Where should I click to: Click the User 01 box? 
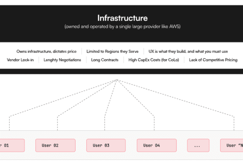pyautogui.click(x=12, y=145)
